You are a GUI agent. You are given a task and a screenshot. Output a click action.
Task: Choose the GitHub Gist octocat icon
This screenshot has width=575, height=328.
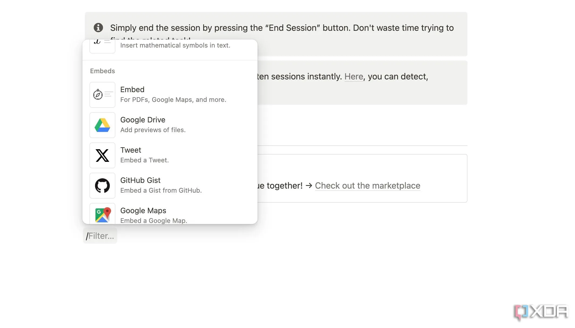pyautogui.click(x=102, y=186)
